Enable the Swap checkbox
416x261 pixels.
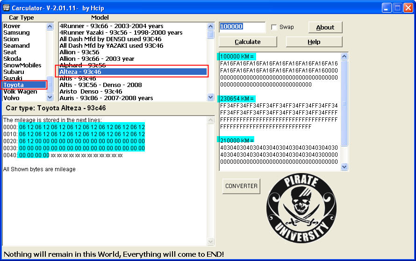274,27
